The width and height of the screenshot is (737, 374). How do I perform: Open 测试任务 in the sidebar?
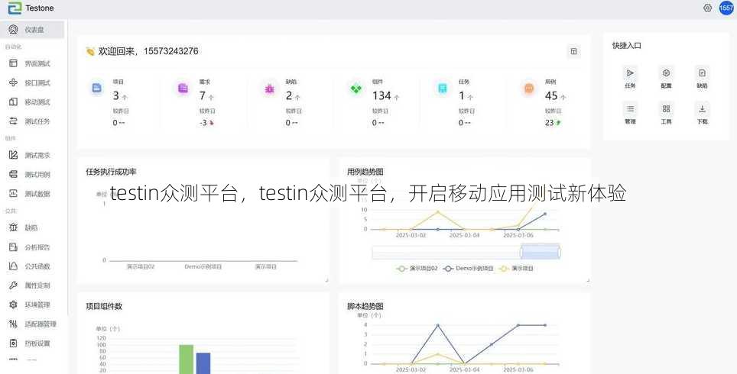[32, 121]
